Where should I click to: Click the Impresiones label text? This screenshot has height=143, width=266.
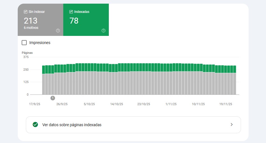pyautogui.click(x=40, y=43)
